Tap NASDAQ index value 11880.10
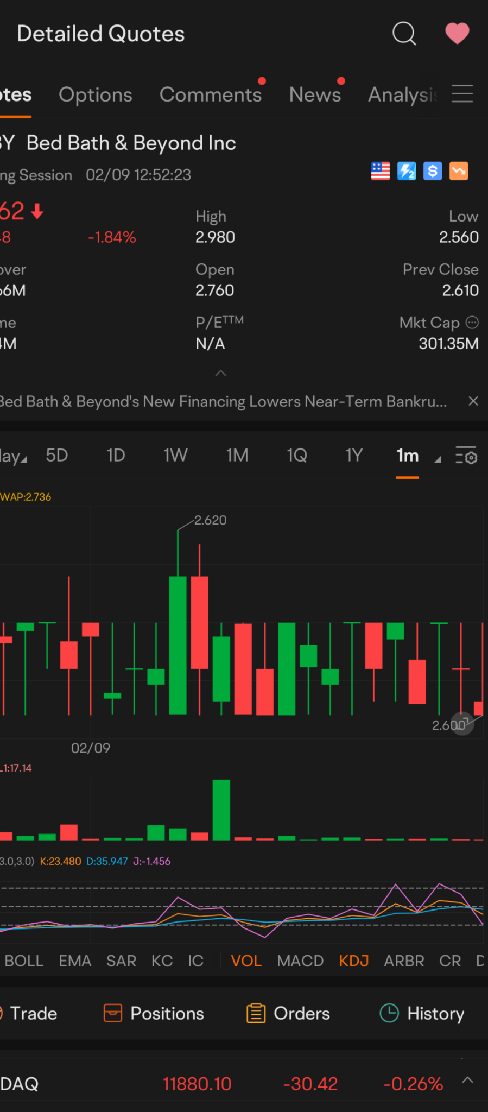Image resolution: width=488 pixels, height=1112 pixels. tap(197, 1084)
